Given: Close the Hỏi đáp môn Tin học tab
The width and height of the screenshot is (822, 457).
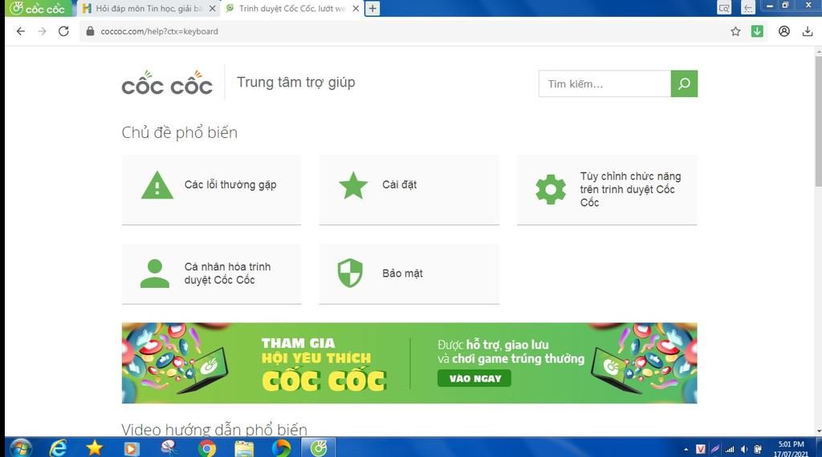Looking at the screenshot, I should pos(212,8).
